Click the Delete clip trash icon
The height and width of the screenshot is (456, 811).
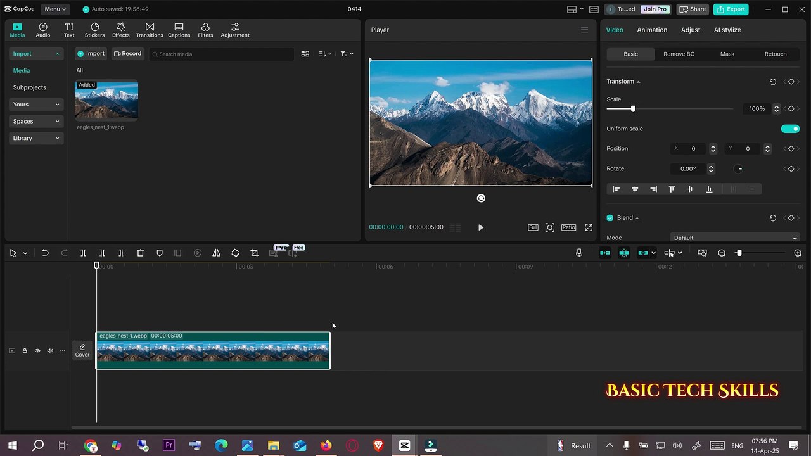tap(141, 253)
